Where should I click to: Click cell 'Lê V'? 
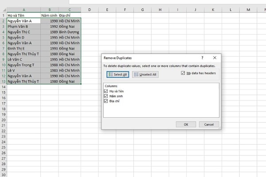pyautogui.click(x=24, y=70)
